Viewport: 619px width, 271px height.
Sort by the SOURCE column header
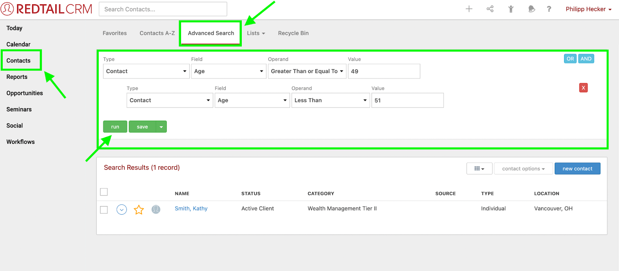(x=446, y=194)
